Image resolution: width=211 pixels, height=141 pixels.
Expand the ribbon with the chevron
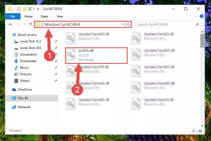(x=196, y=16)
